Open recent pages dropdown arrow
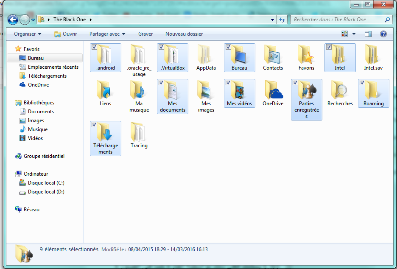397x269 pixels. click(33, 20)
